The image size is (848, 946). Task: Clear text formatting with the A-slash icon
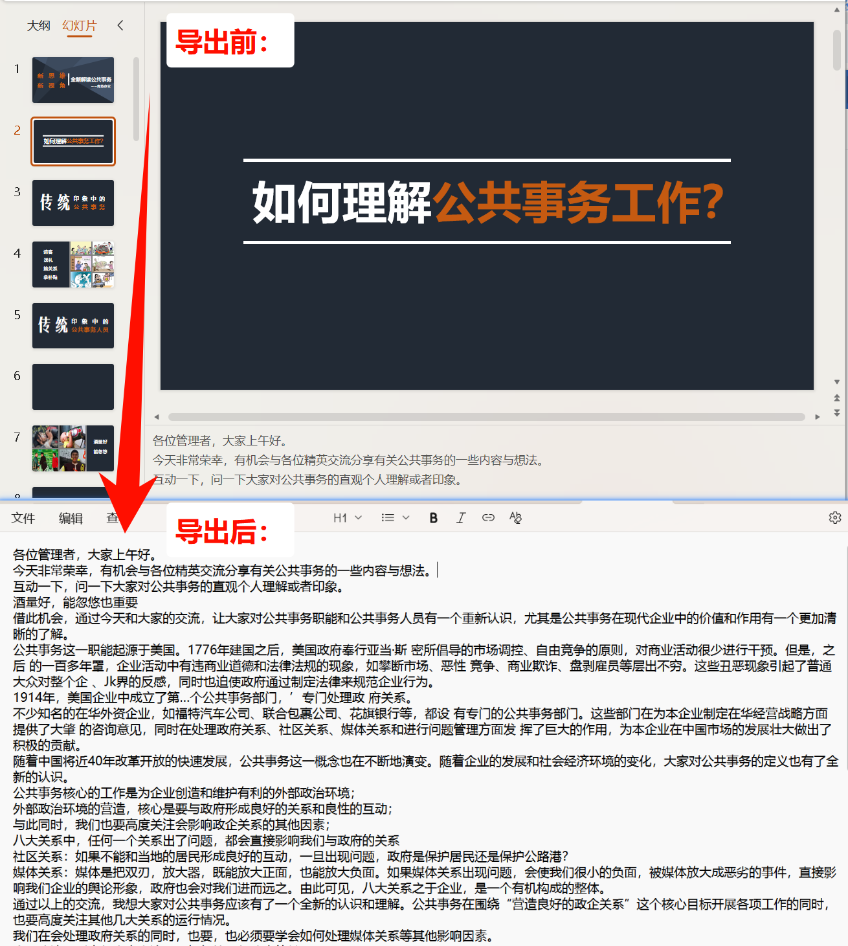point(515,517)
